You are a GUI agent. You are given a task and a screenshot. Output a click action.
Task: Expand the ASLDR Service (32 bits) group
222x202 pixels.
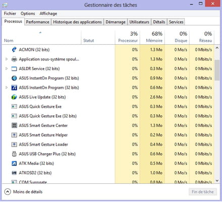[7, 69]
